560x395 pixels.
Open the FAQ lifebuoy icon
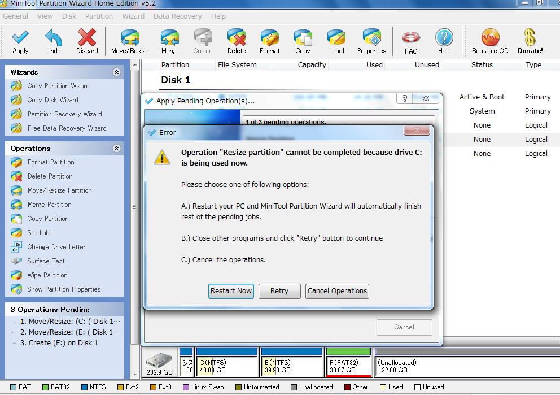[411, 37]
